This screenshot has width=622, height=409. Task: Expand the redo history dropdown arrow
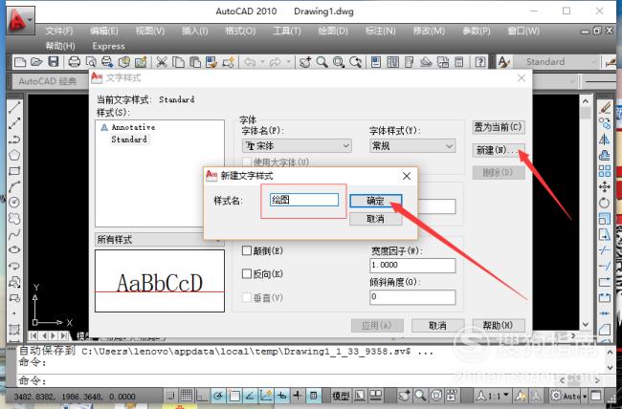click(x=288, y=62)
